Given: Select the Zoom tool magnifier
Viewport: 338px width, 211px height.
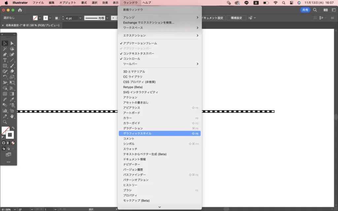Looking at the screenshot, I should [x=5, y=122].
